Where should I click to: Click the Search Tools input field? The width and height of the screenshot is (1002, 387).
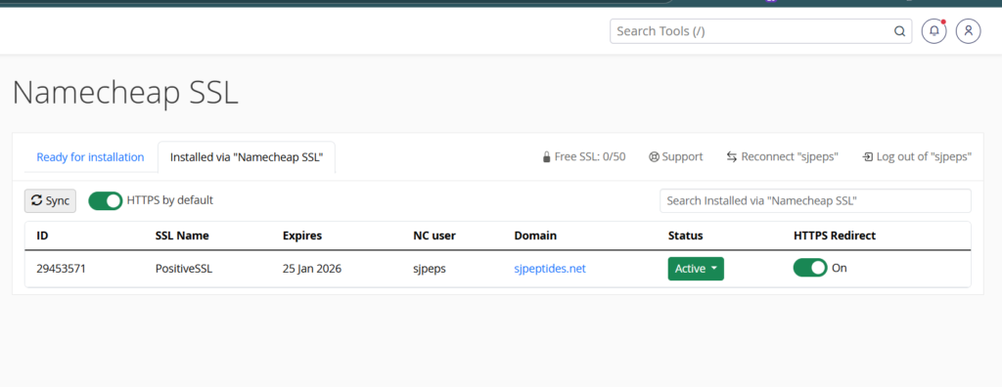point(761,31)
